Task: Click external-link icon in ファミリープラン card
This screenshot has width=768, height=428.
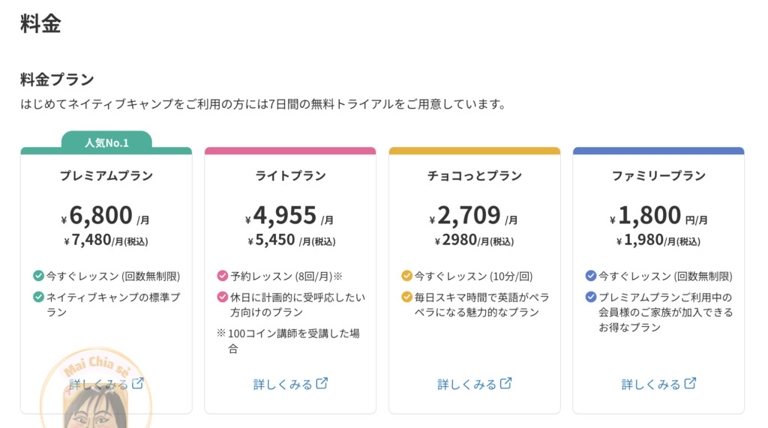Action: click(690, 384)
